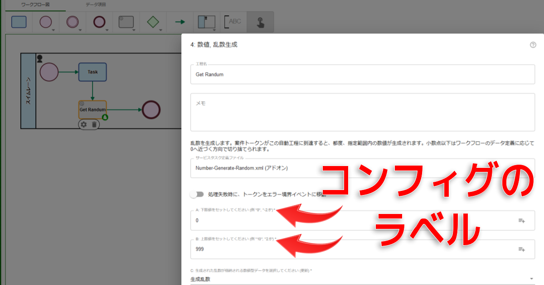Select the hand pointer tool
The width and height of the screenshot is (544, 285).
260,22
